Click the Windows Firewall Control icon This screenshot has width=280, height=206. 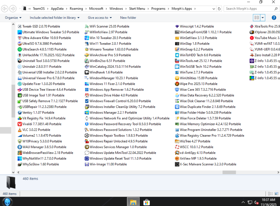[x=86, y=101]
